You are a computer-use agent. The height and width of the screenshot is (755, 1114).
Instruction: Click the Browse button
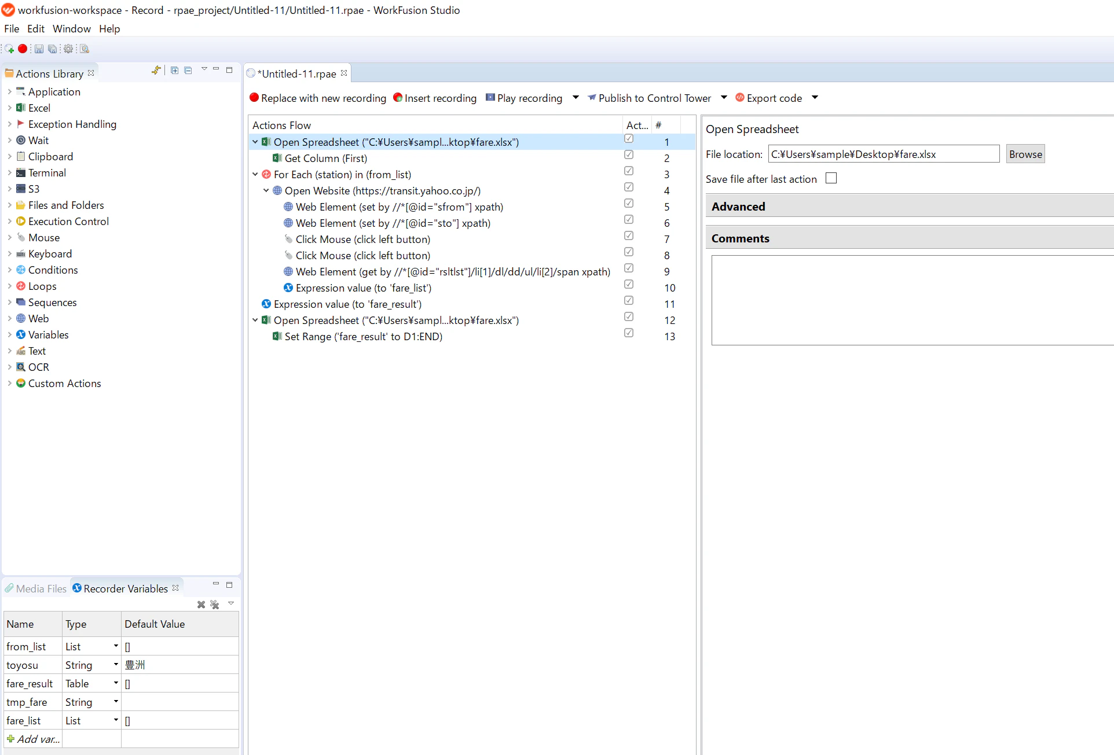coord(1025,154)
